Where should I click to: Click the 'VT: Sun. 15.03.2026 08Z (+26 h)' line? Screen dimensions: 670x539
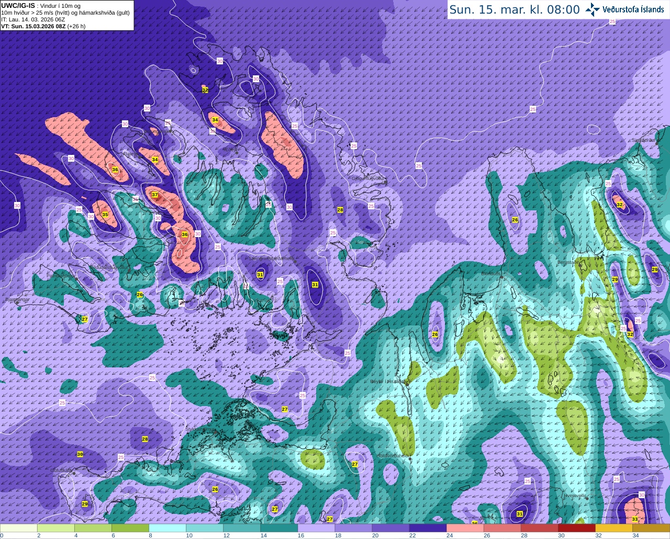43,26
